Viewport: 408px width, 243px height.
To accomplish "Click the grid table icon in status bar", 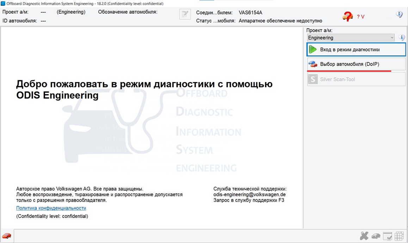I will click(399, 236).
